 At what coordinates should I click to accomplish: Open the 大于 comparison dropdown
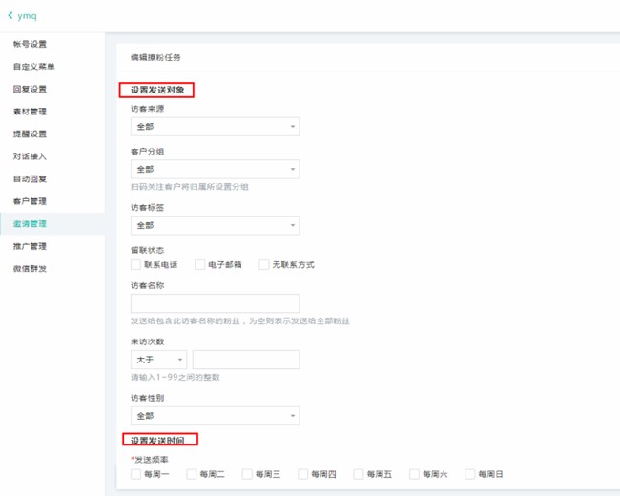click(158, 360)
